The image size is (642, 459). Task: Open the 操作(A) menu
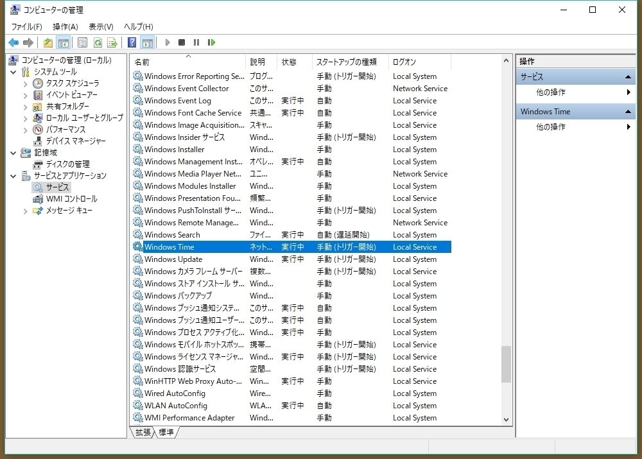pos(65,27)
